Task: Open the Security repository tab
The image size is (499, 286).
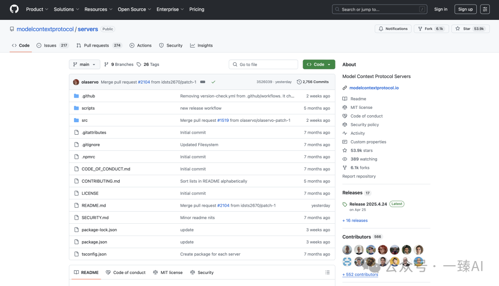Action: [171, 46]
